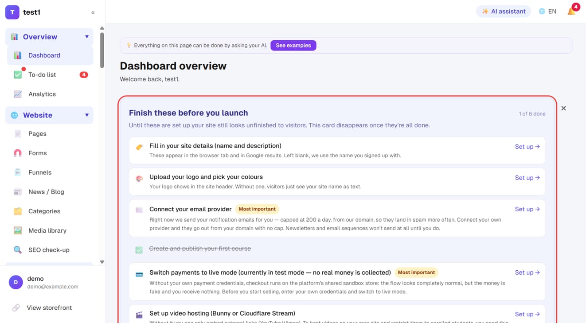This screenshot has width=586, height=323.
Task: Open the EN language selector
Action: point(547,12)
